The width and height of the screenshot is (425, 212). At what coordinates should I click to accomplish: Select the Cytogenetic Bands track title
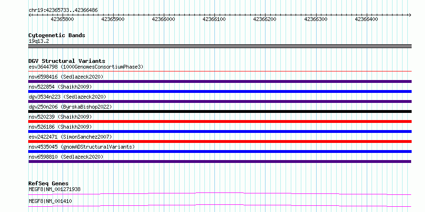(x=57, y=35)
